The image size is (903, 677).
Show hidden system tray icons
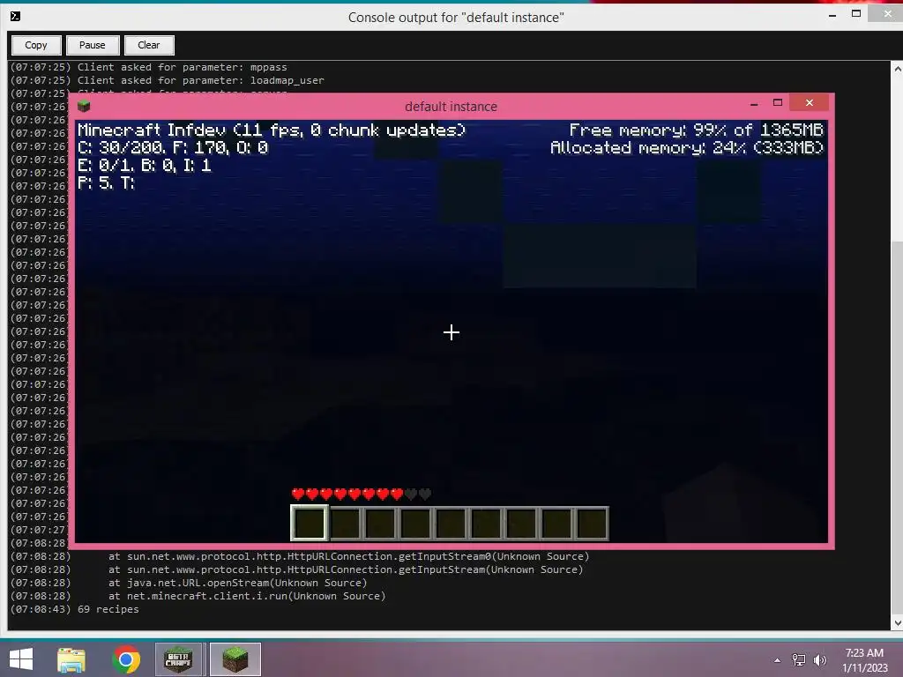tap(777, 660)
